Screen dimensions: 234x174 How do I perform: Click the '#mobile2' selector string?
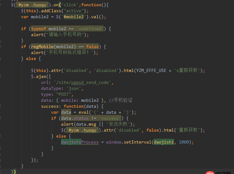(74, 17)
